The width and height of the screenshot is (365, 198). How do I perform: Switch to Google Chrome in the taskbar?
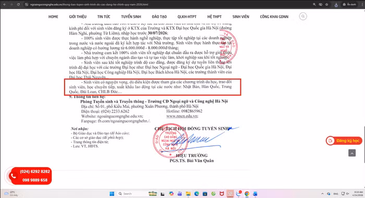click(247, 194)
